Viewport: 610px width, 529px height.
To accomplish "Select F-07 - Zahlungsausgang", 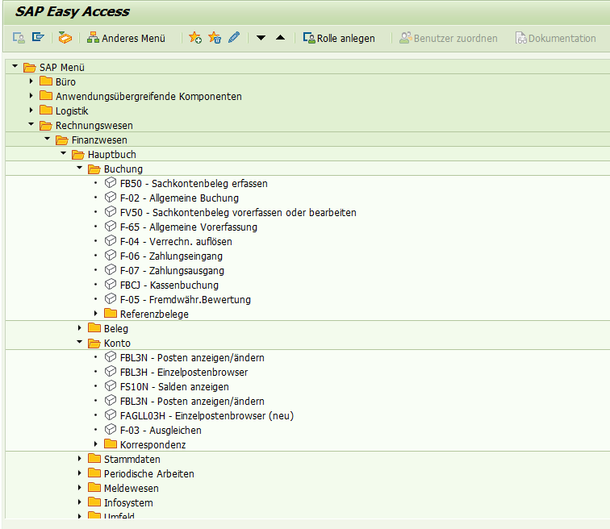I will tap(172, 270).
